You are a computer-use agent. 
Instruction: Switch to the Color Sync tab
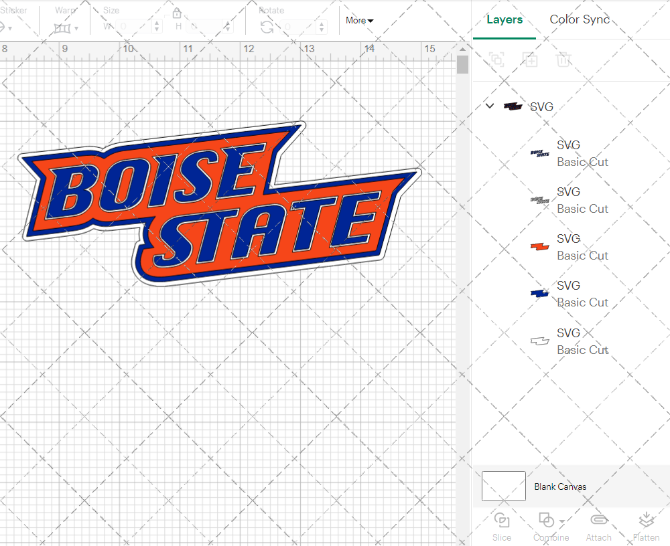click(579, 19)
